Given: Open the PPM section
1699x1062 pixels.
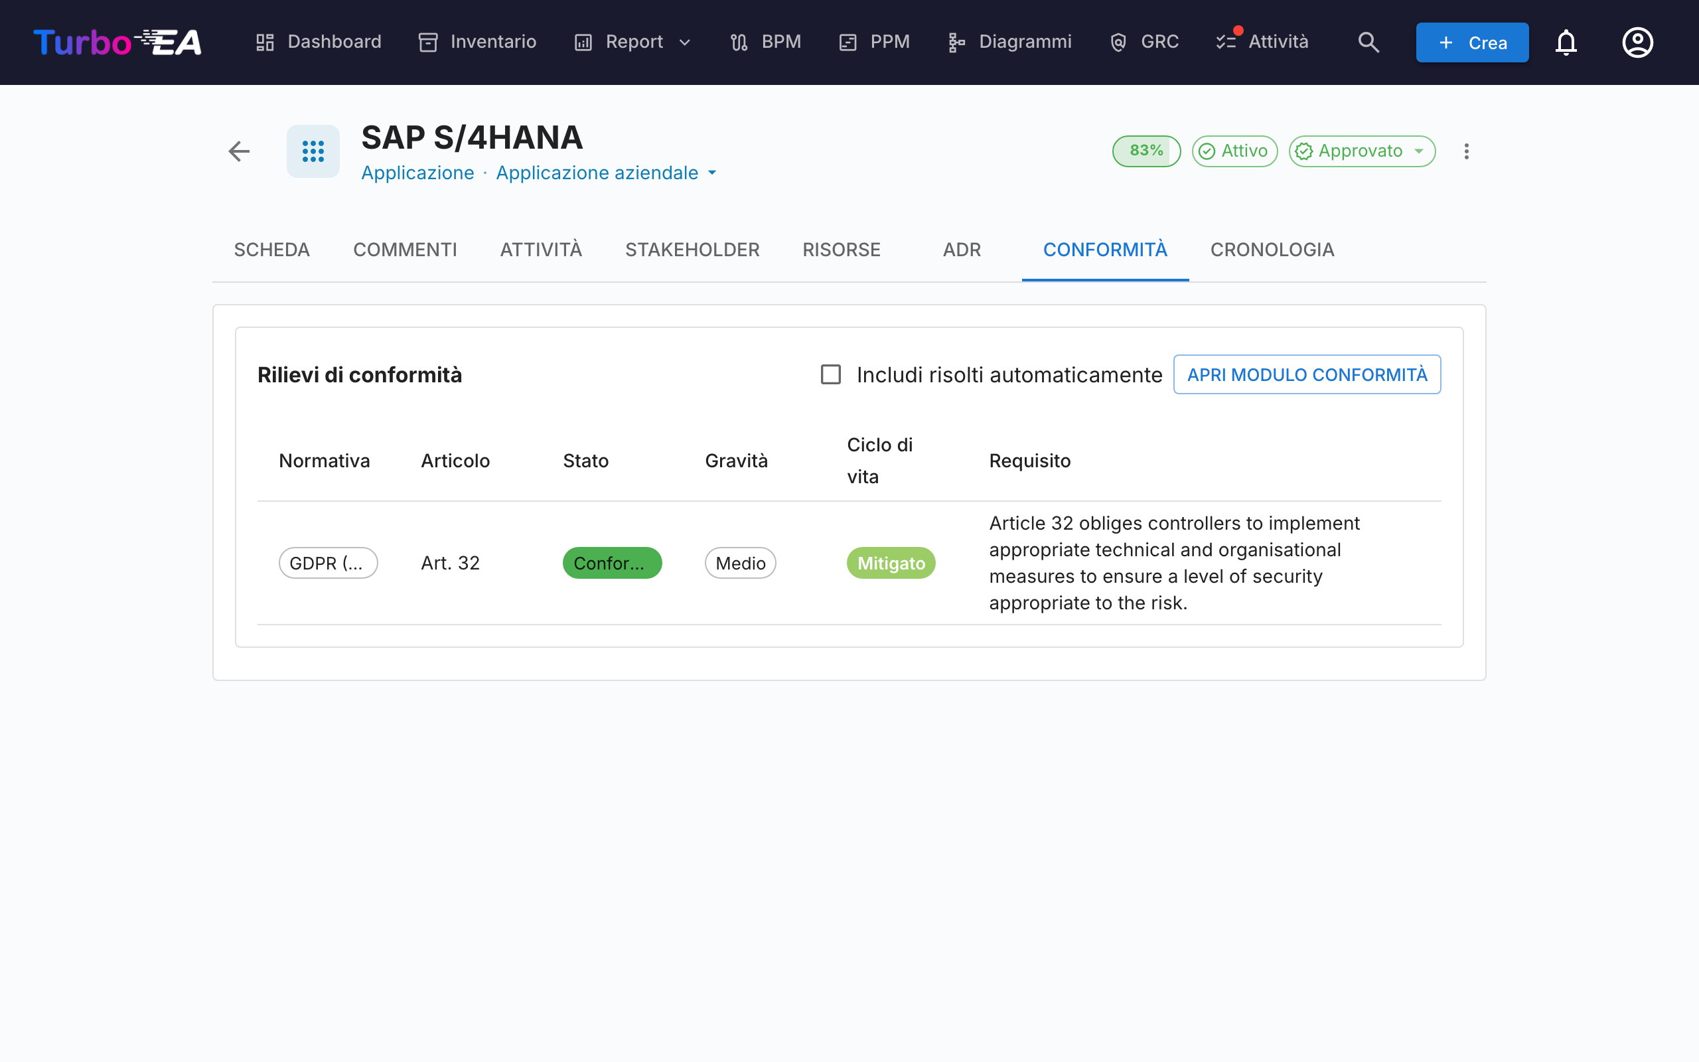Looking at the screenshot, I should (x=874, y=42).
